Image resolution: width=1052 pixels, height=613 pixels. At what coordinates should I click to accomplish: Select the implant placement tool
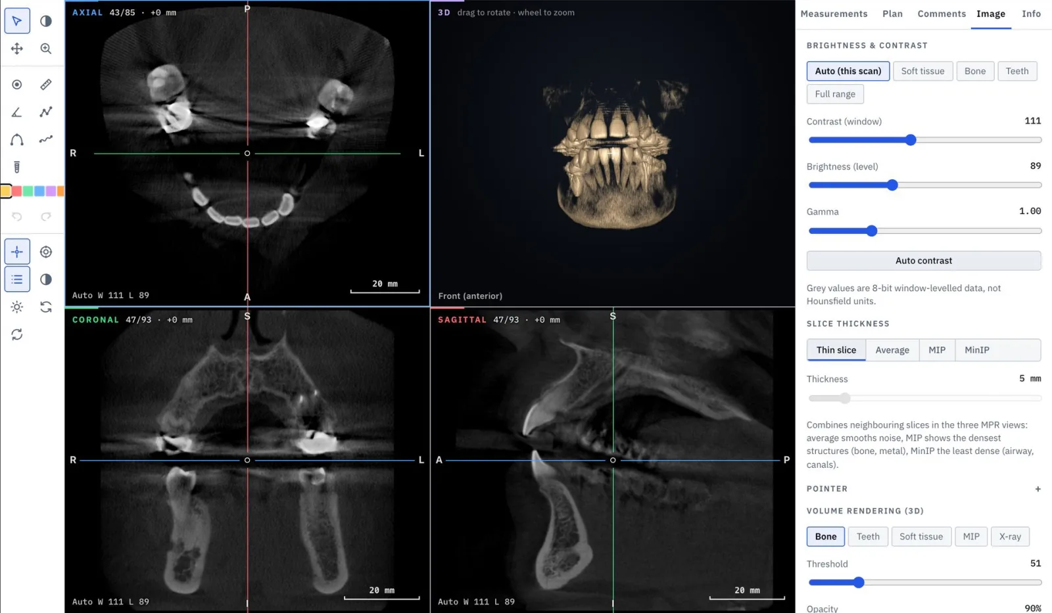point(17,168)
